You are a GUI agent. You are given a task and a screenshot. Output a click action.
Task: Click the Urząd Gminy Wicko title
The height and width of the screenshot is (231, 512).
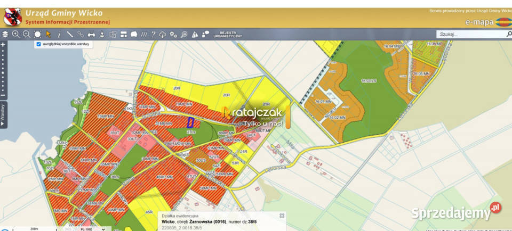click(64, 13)
